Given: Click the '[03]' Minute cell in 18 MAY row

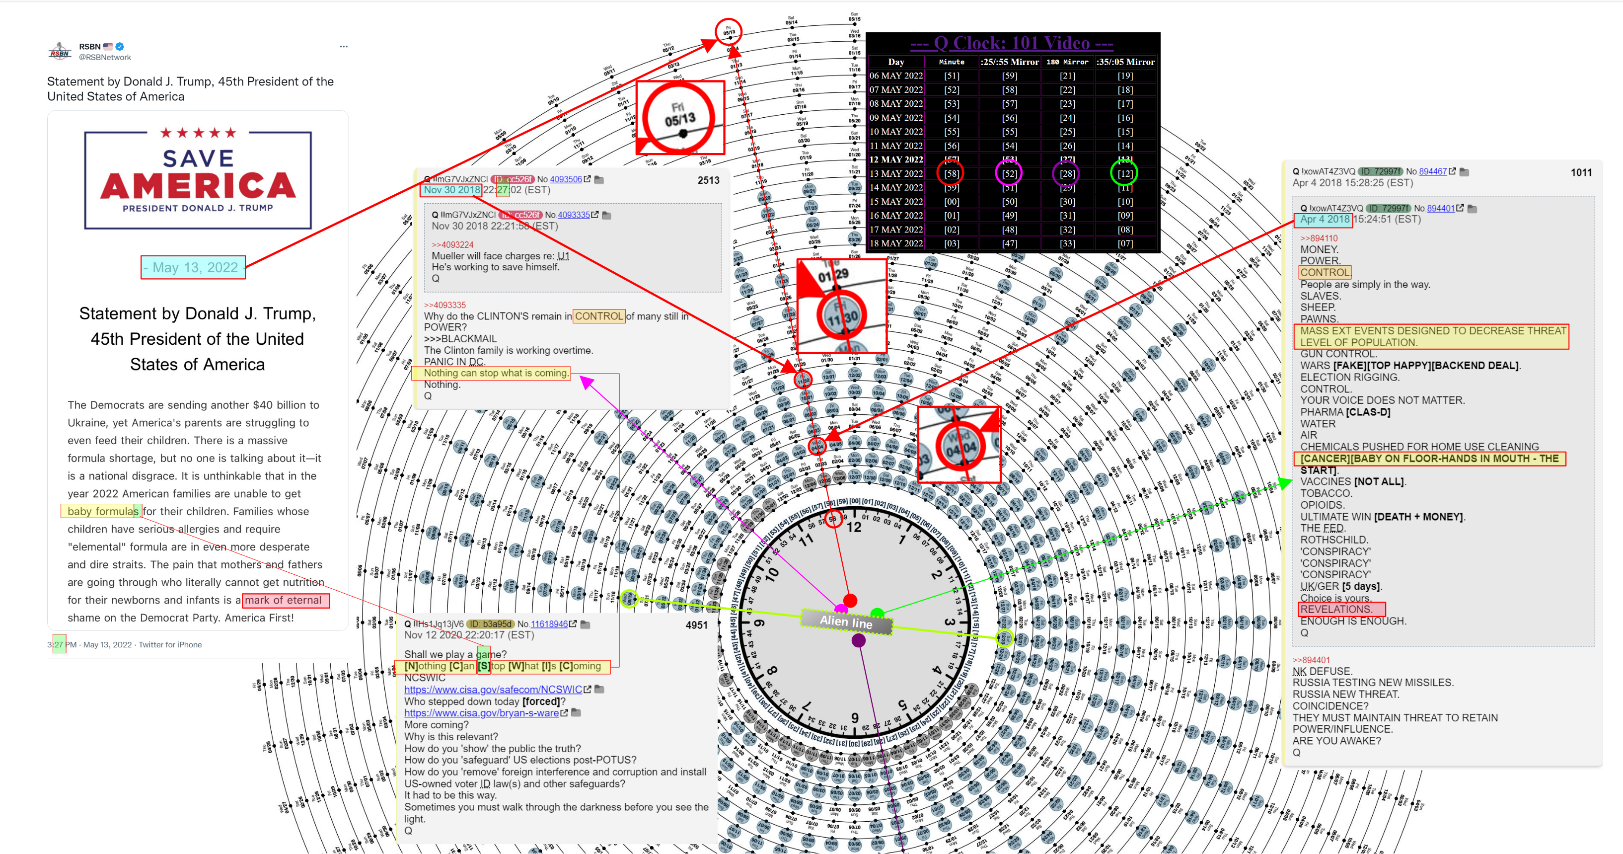Looking at the screenshot, I should point(952,243).
